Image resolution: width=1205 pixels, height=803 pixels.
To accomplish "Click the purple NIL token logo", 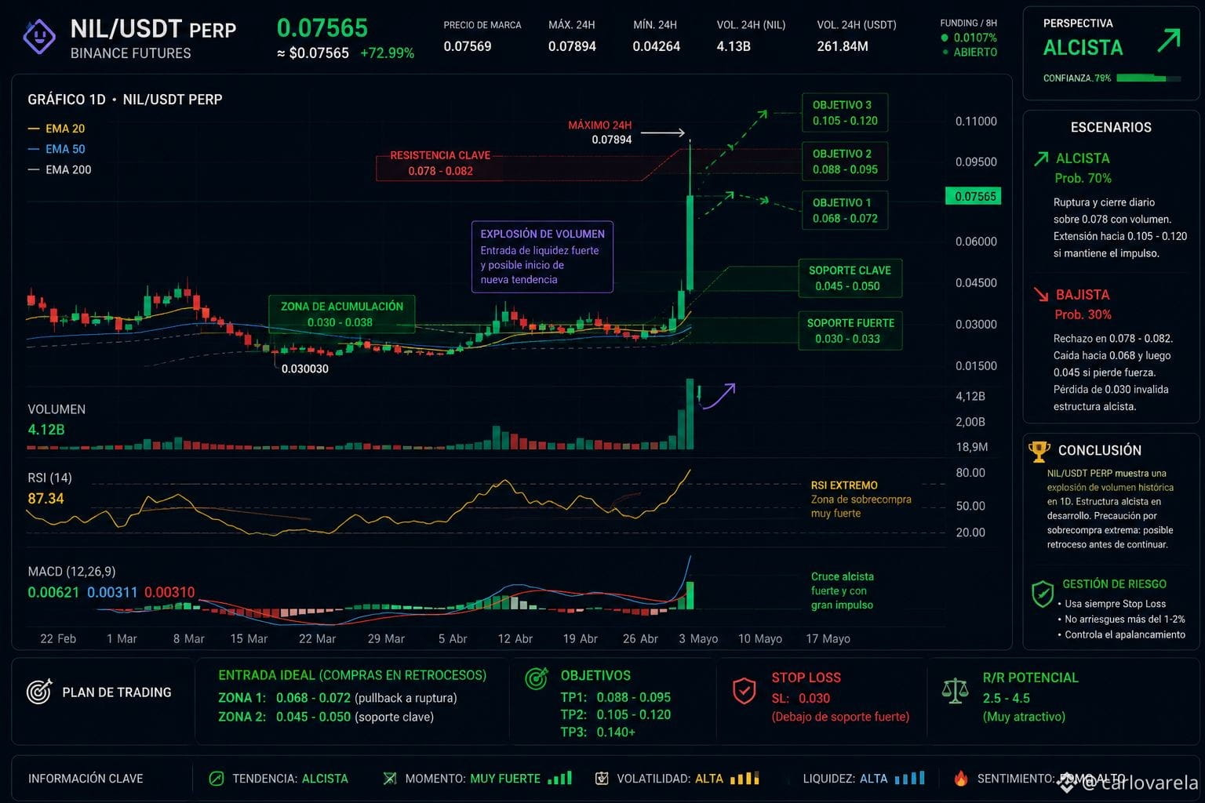I will pos(39,36).
